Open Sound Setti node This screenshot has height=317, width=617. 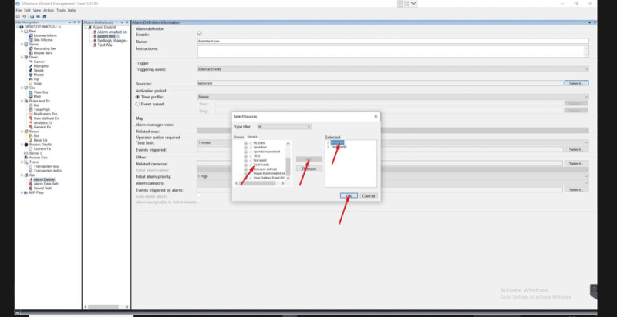42,188
